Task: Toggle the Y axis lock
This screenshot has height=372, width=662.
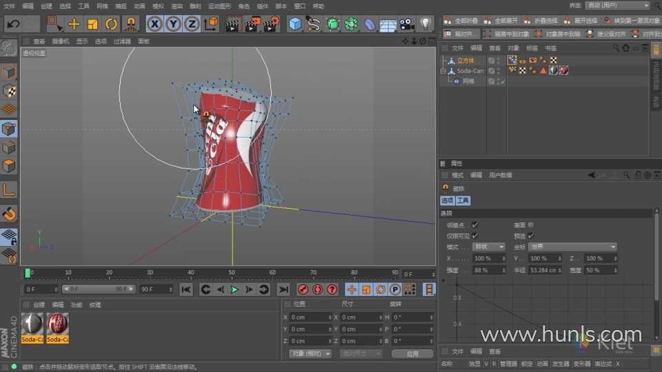Action: [x=174, y=23]
